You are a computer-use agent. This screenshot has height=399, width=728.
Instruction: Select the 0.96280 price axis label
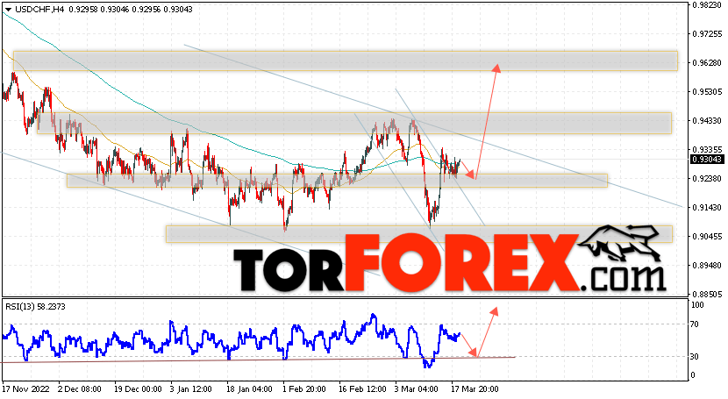coord(707,62)
